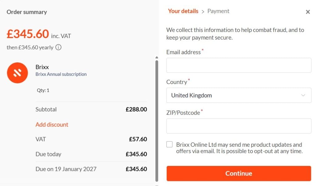Click the ZIP/Postcode input field

(239, 126)
